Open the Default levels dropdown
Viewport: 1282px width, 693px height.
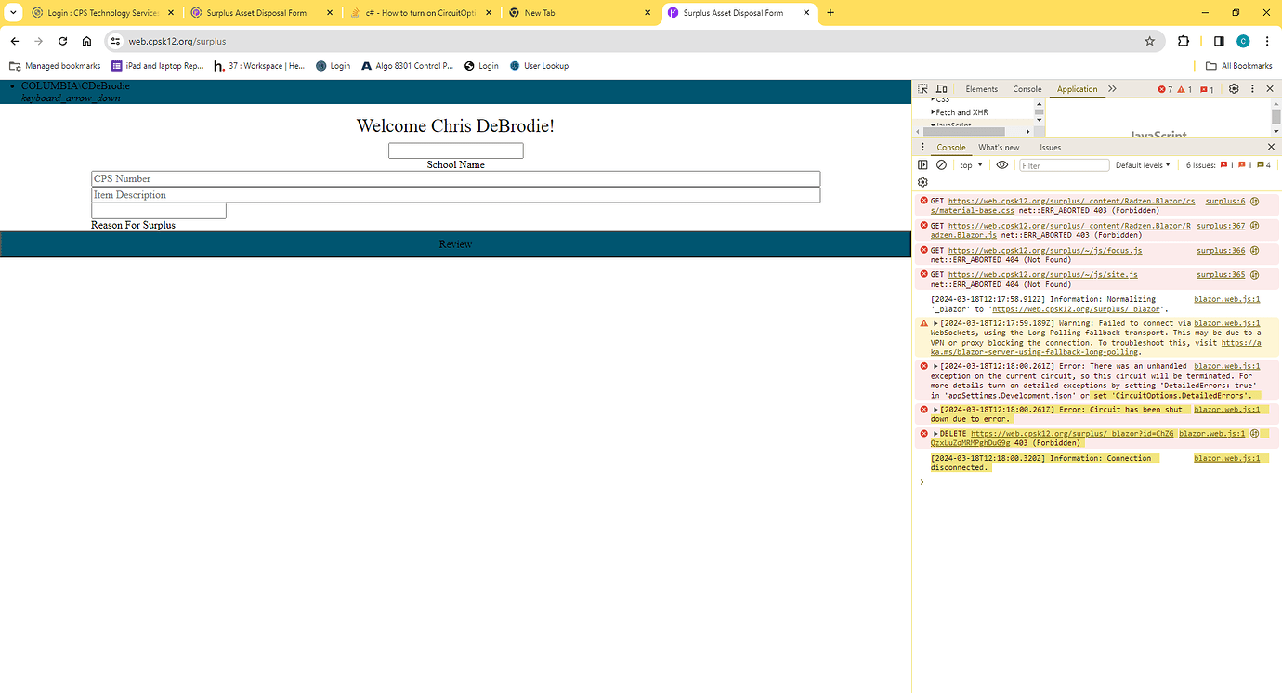pos(1143,165)
